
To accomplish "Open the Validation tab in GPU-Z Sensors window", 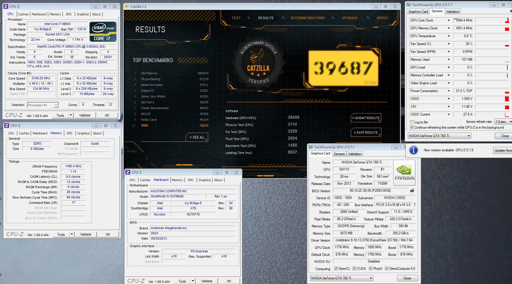I will click(x=453, y=12).
